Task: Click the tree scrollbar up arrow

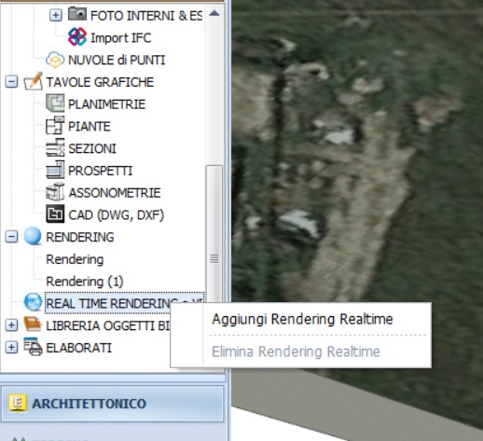Action: (214, 13)
